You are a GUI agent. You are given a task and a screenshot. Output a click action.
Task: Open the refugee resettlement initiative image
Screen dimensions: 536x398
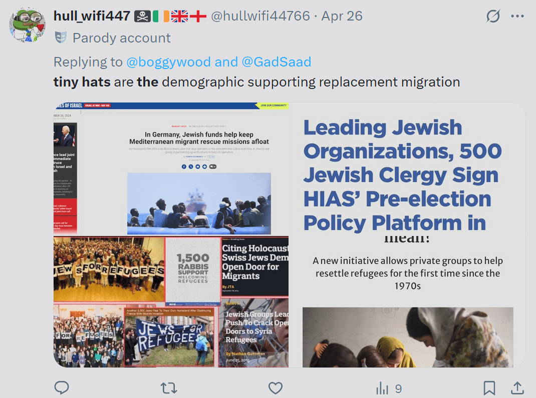click(x=407, y=301)
